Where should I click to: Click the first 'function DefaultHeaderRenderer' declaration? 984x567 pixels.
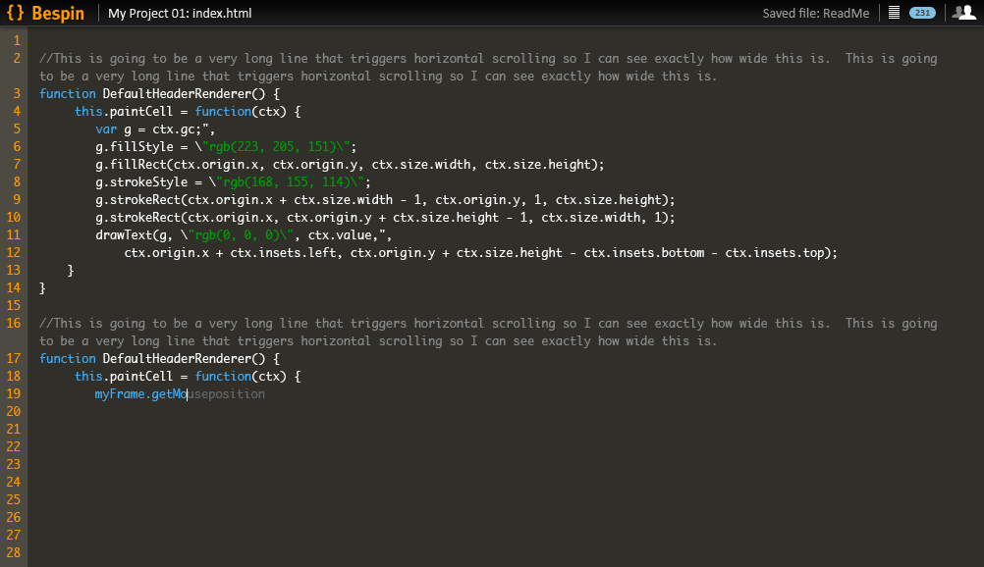[x=159, y=94]
